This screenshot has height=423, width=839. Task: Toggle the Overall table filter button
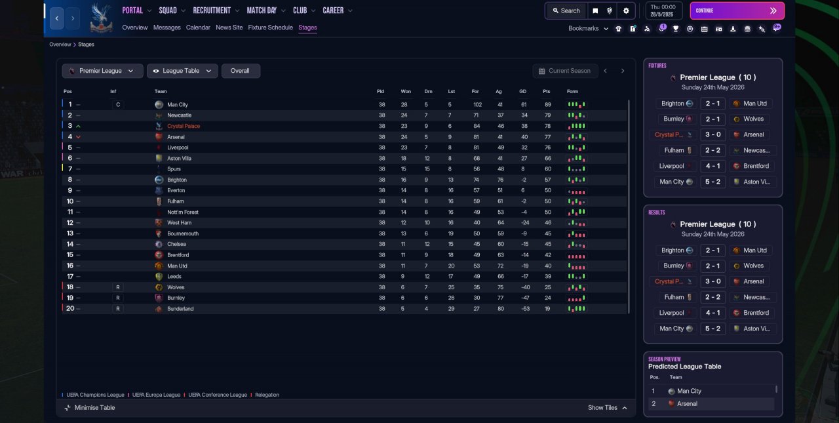[x=241, y=71]
